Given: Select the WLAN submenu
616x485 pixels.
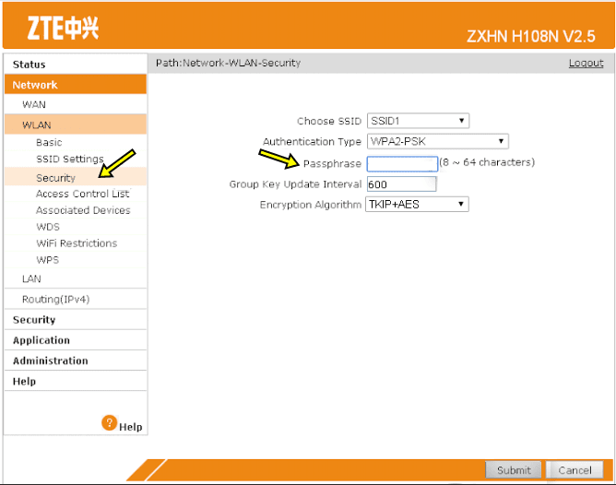Looking at the screenshot, I should click(x=76, y=124).
